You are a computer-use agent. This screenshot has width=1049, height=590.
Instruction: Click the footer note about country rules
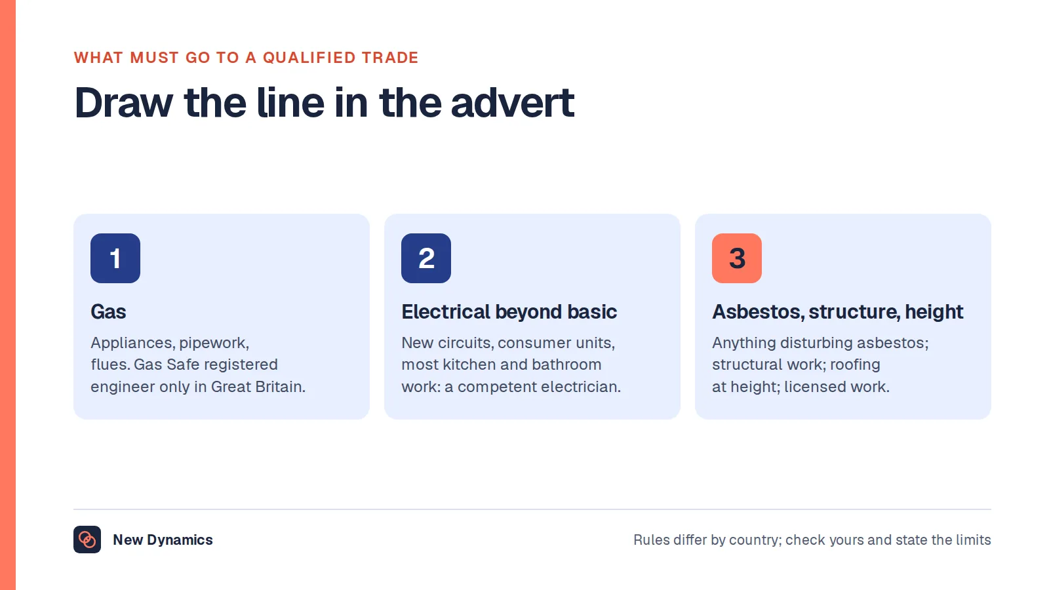tap(812, 540)
